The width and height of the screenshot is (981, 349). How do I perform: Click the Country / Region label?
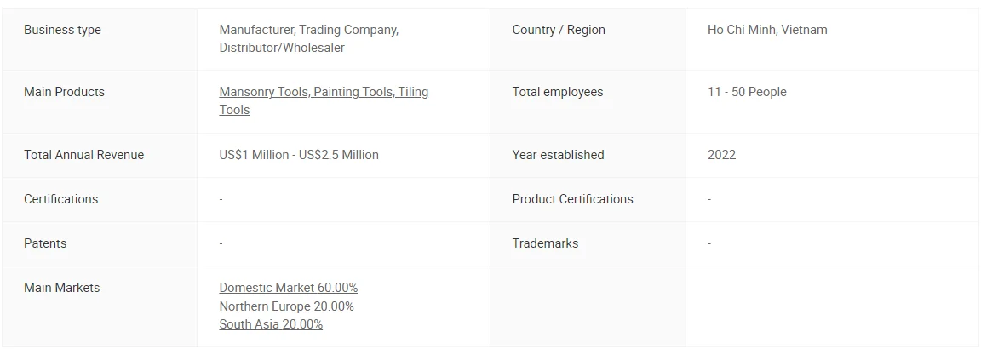559,30
